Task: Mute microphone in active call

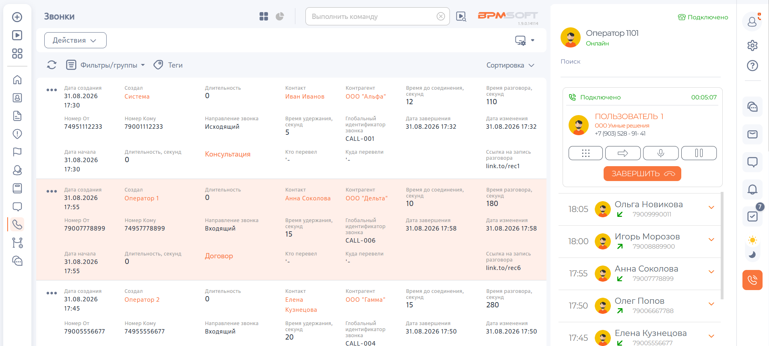Action: 661,153
